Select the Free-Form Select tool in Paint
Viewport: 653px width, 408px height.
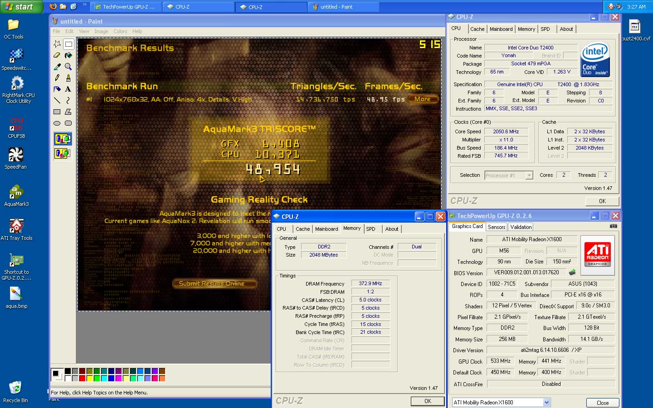(57, 44)
